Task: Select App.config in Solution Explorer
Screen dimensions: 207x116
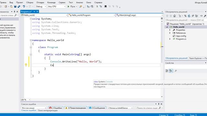Action: click(x=181, y=36)
